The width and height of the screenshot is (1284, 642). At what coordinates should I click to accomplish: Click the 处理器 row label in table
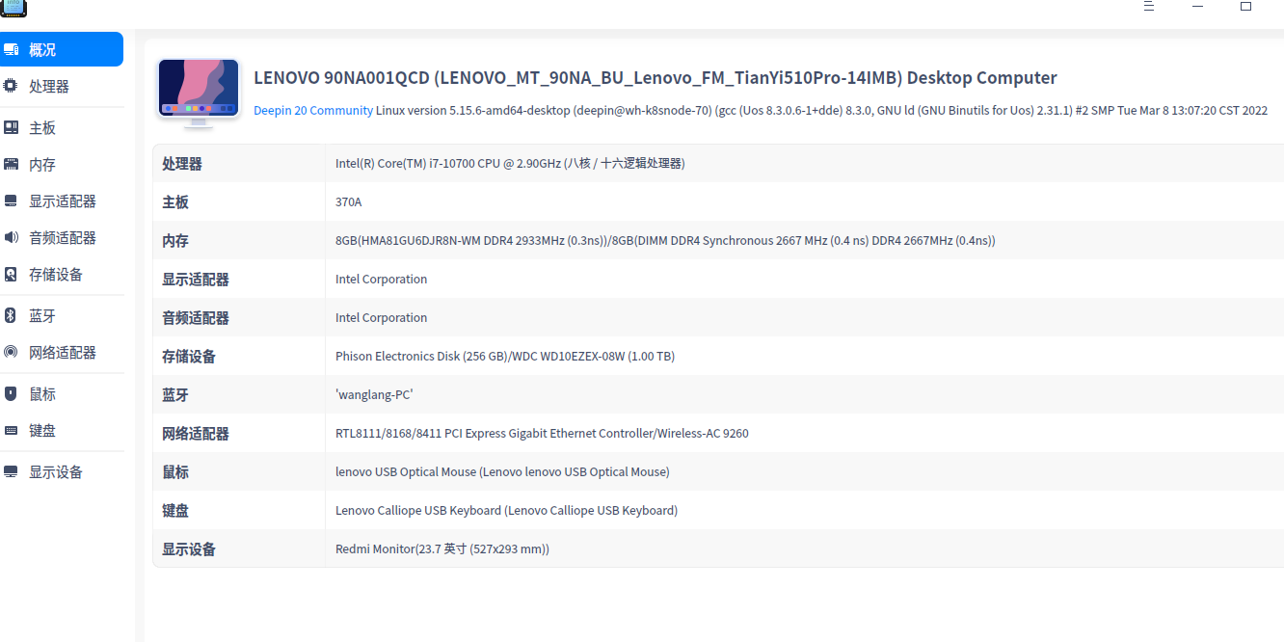coord(182,164)
